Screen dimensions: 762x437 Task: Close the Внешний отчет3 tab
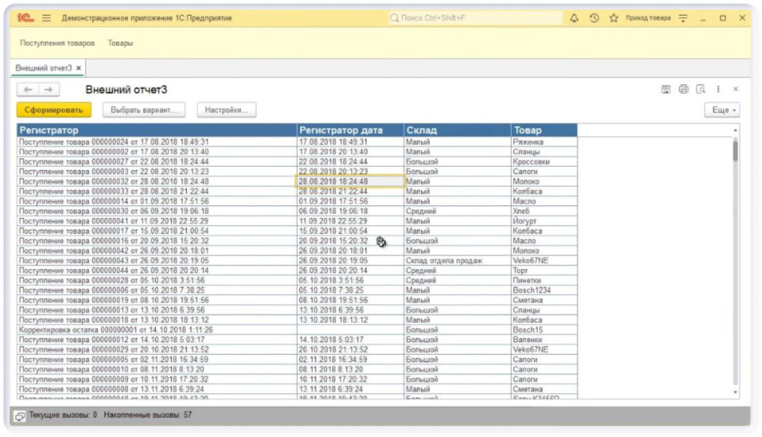pyautogui.click(x=78, y=68)
